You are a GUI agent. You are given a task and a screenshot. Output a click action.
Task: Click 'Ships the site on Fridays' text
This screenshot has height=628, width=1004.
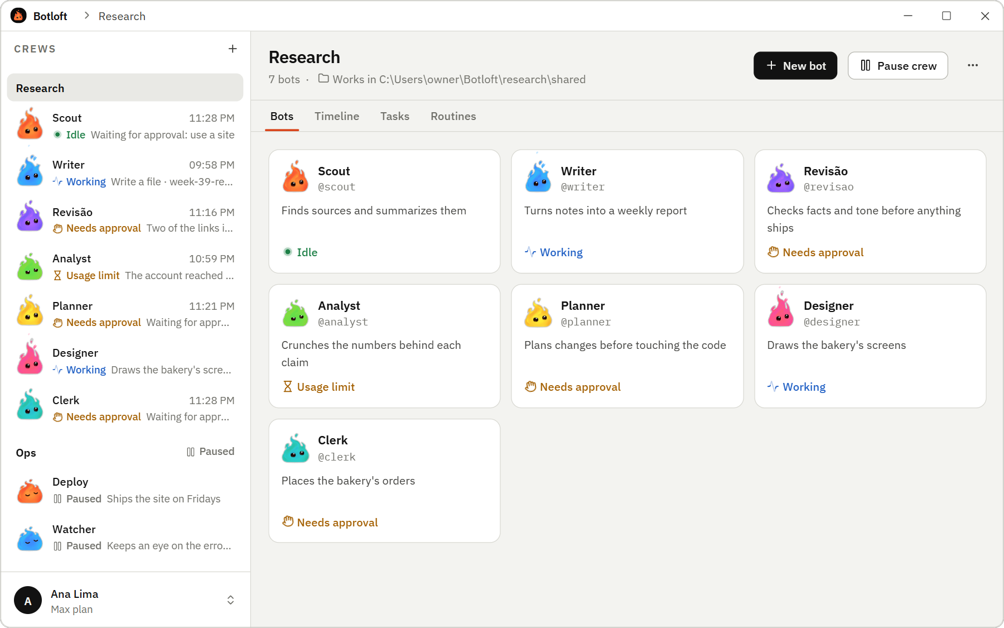coord(163,498)
